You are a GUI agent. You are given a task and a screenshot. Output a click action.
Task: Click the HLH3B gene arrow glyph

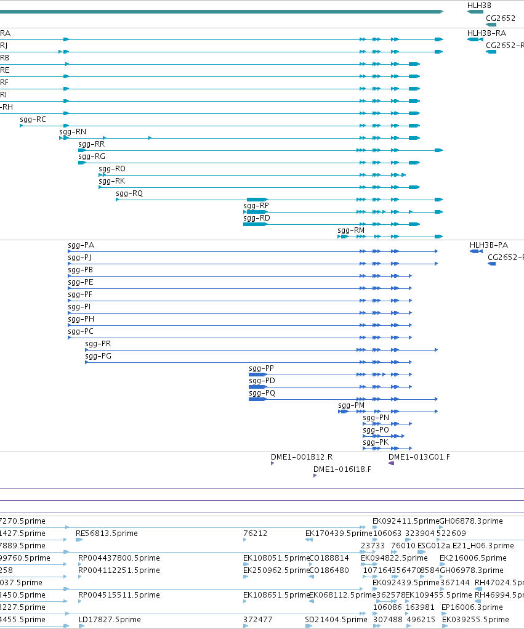(475, 12)
